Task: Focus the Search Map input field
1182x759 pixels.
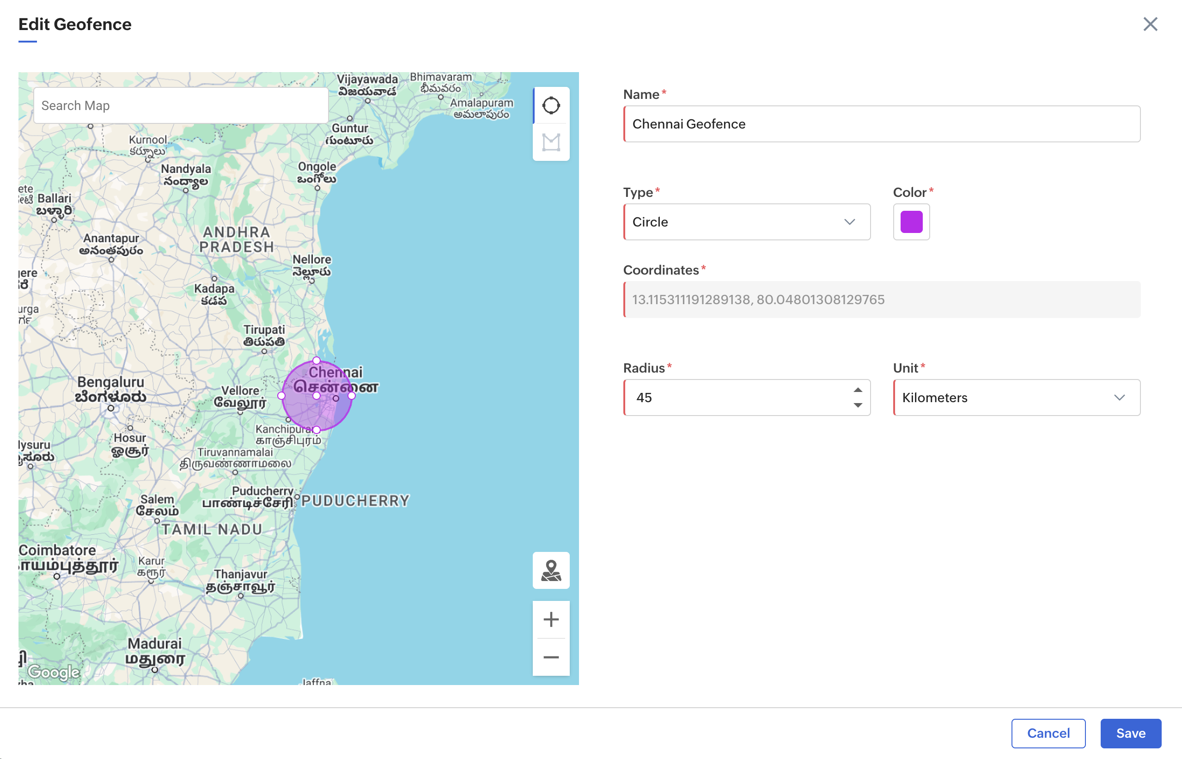Action: tap(181, 105)
